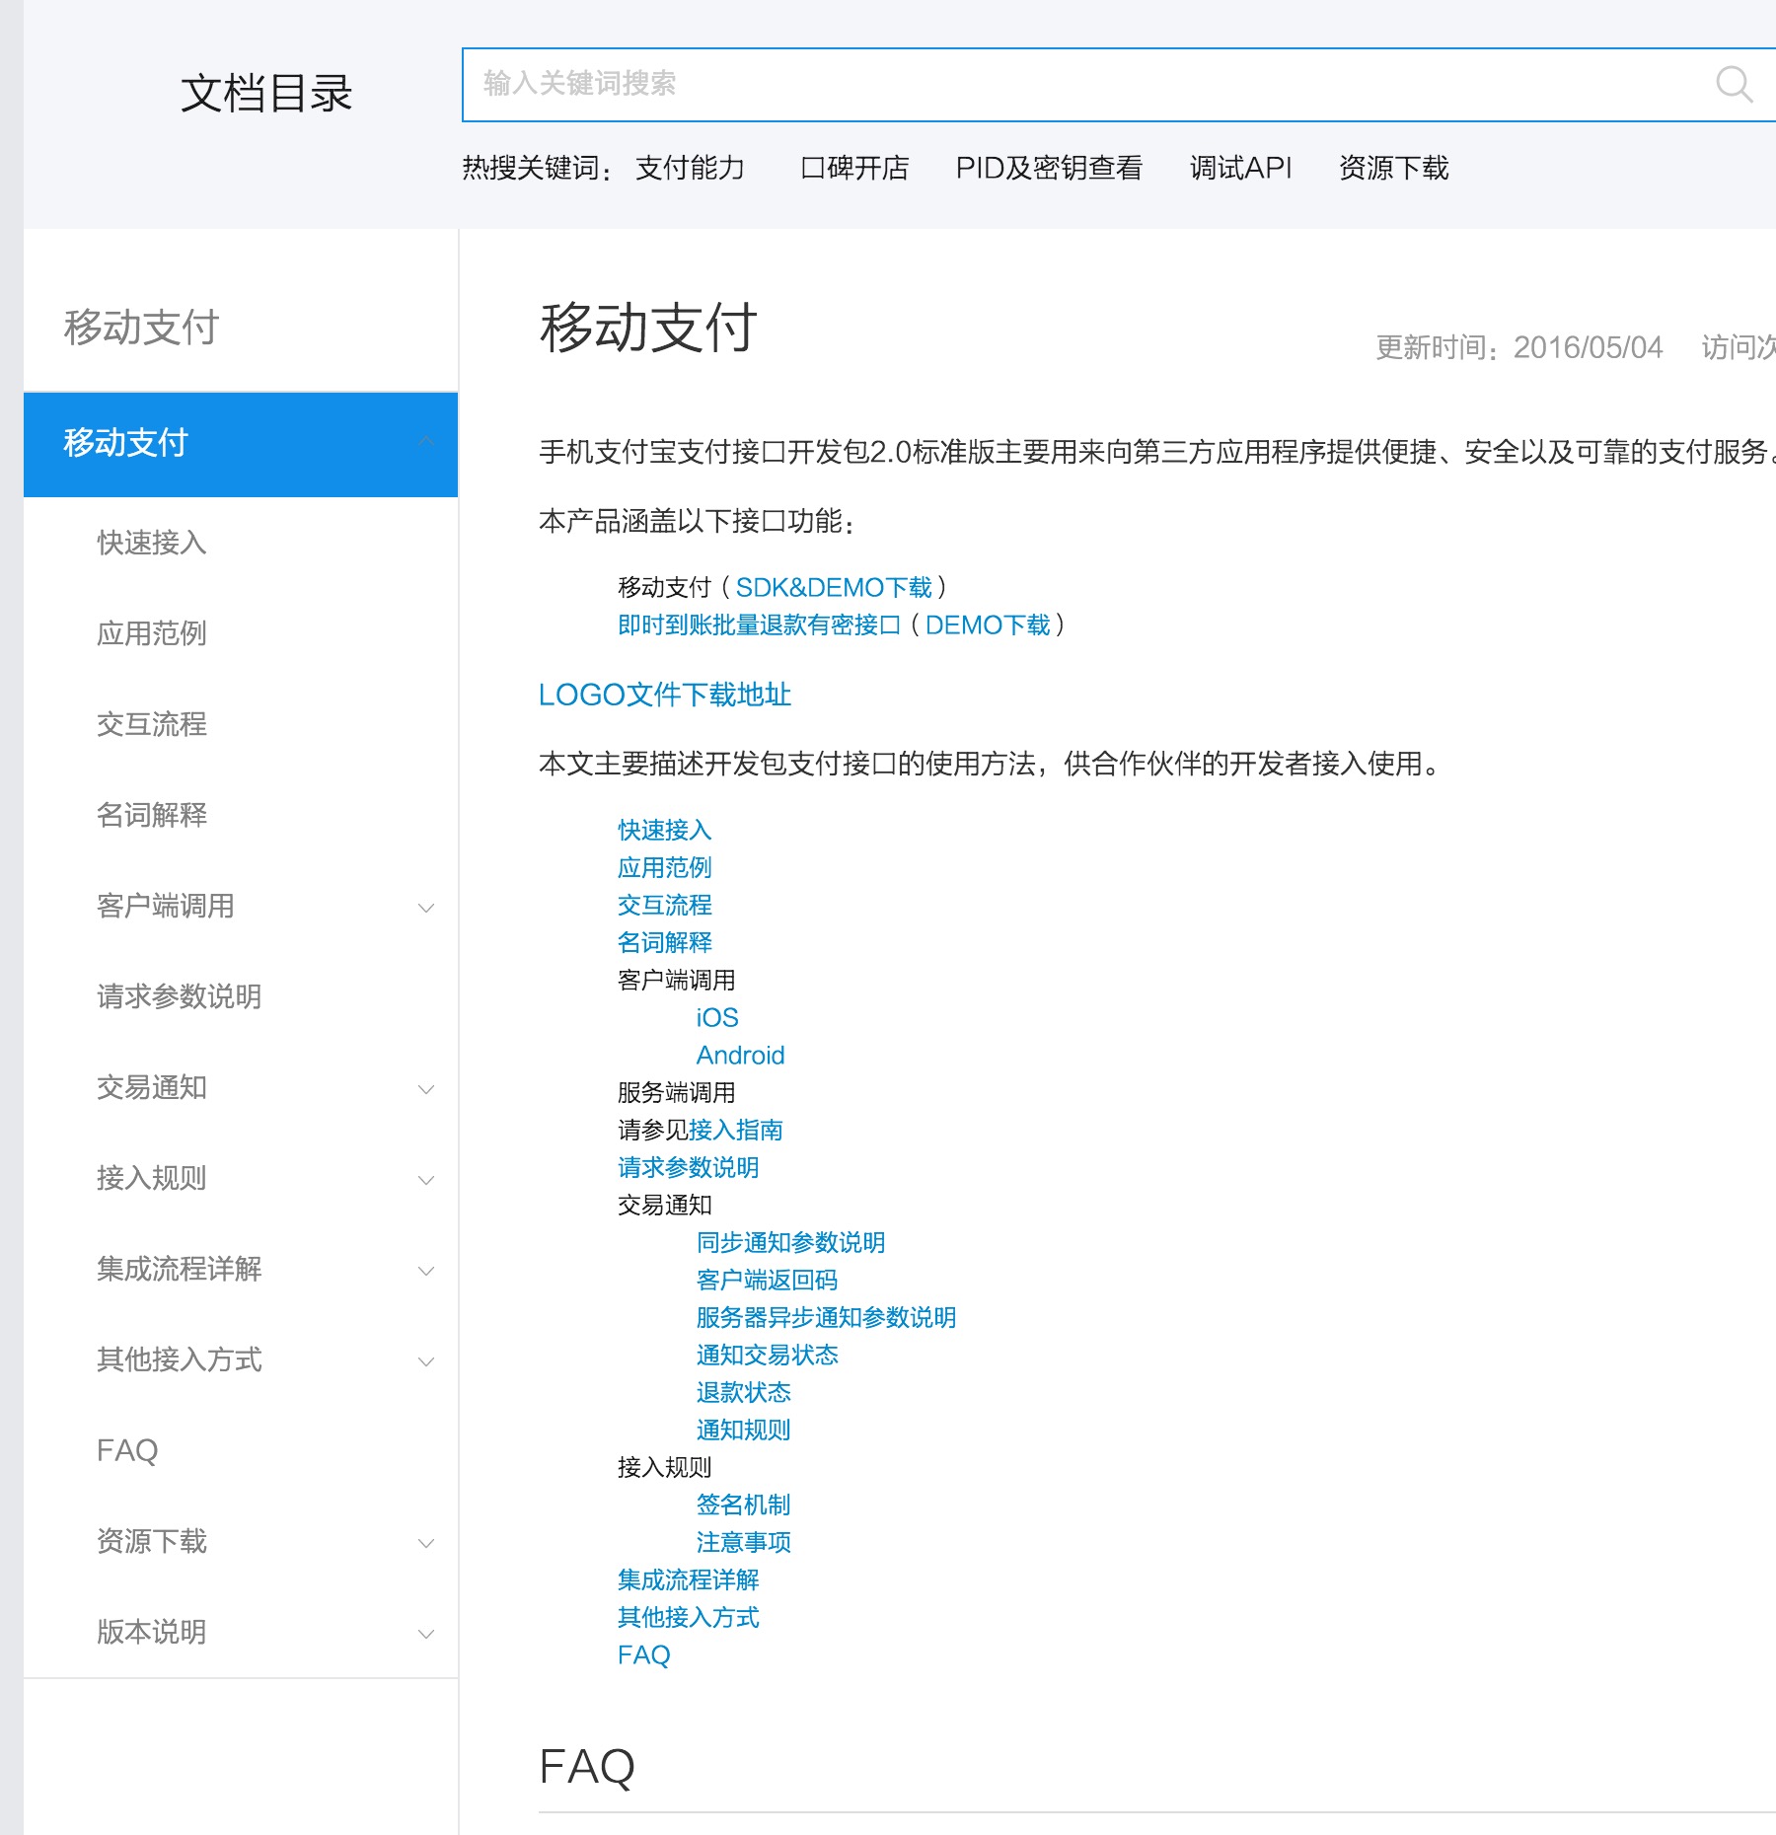Open 交互流程 in the sidebar

[x=152, y=724]
